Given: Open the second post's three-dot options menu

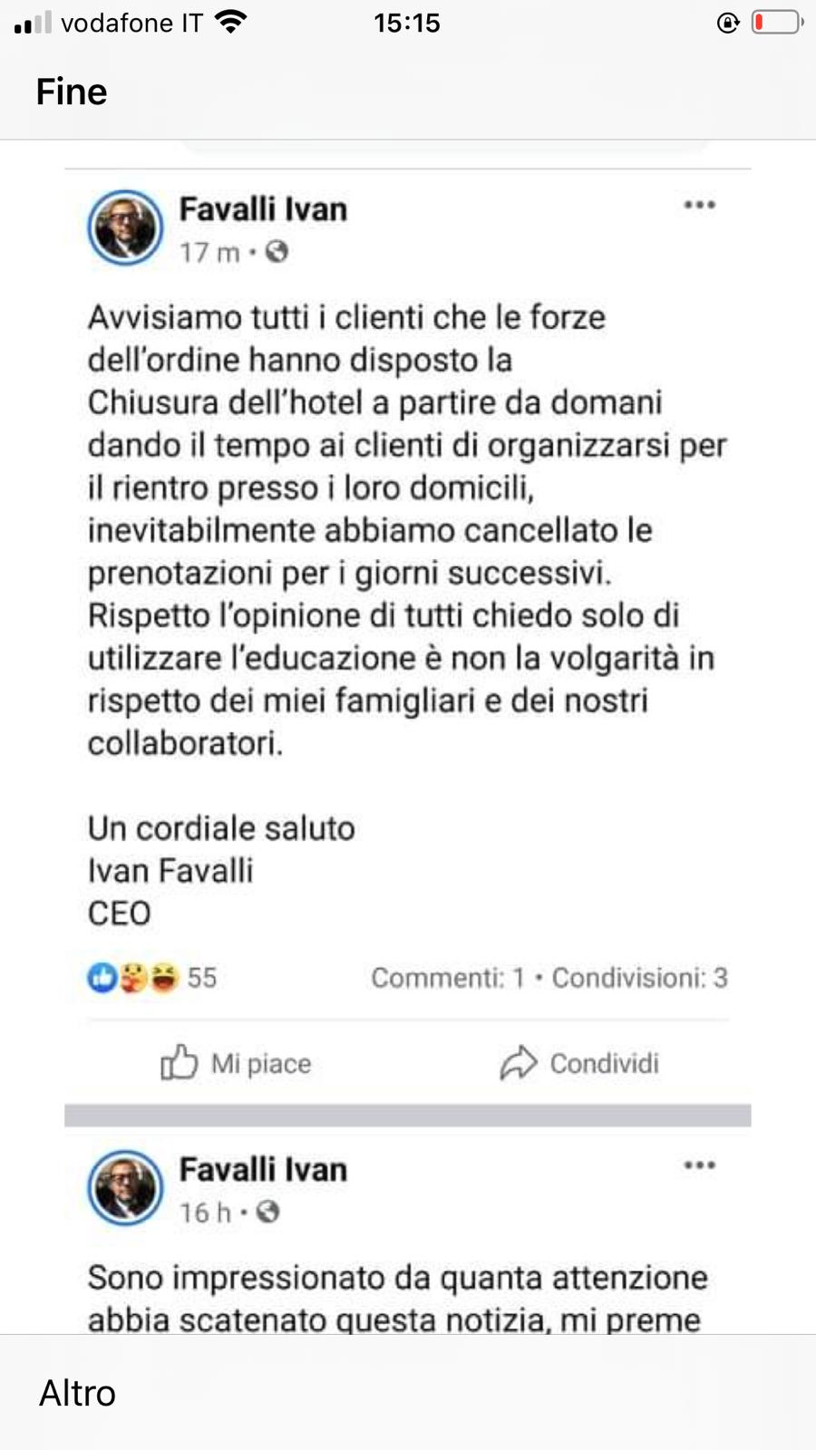Looking at the screenshot, I should coord(699,1165).
